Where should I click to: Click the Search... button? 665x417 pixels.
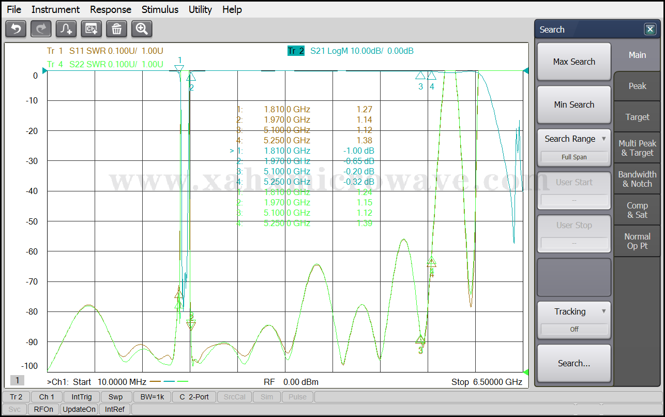(x=574, y=363)
